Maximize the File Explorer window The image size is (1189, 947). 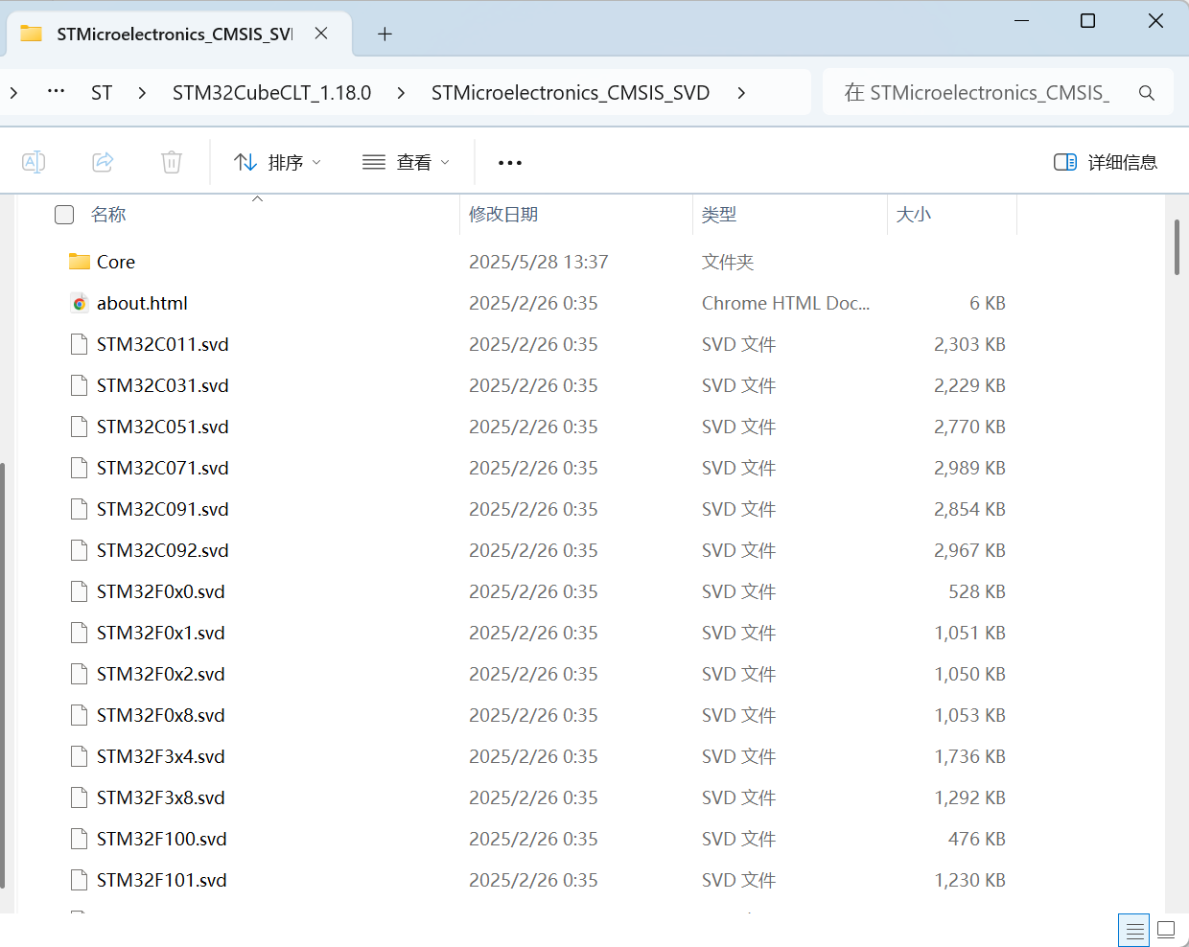click(x=1087, y=20)
